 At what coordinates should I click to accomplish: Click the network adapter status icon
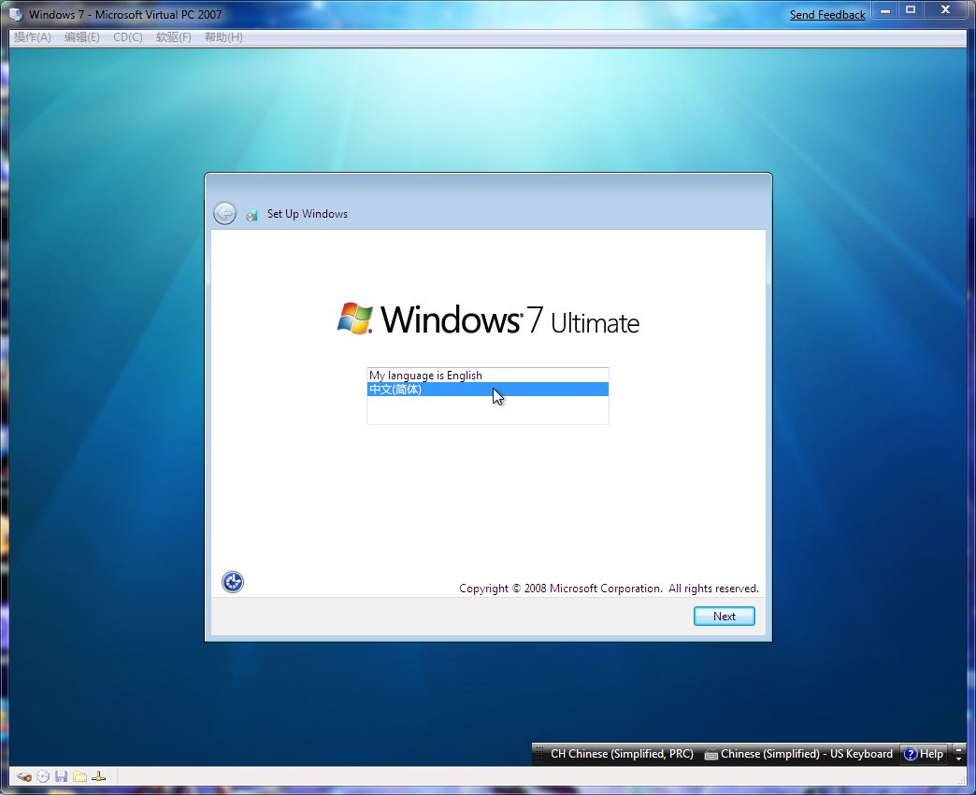click(x=98, y=776)
